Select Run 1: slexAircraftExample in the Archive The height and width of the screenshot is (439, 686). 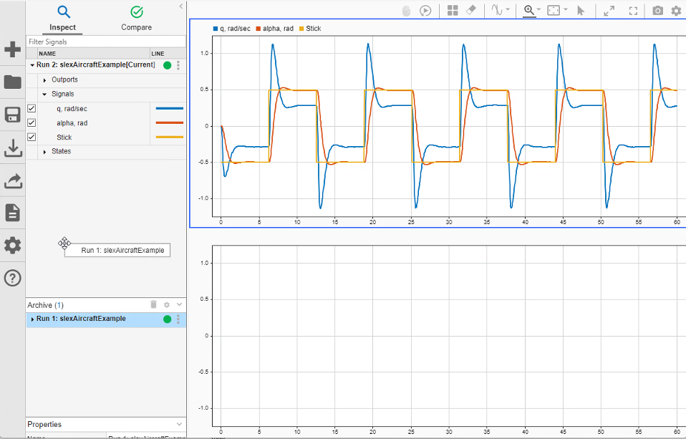point(106,319)
